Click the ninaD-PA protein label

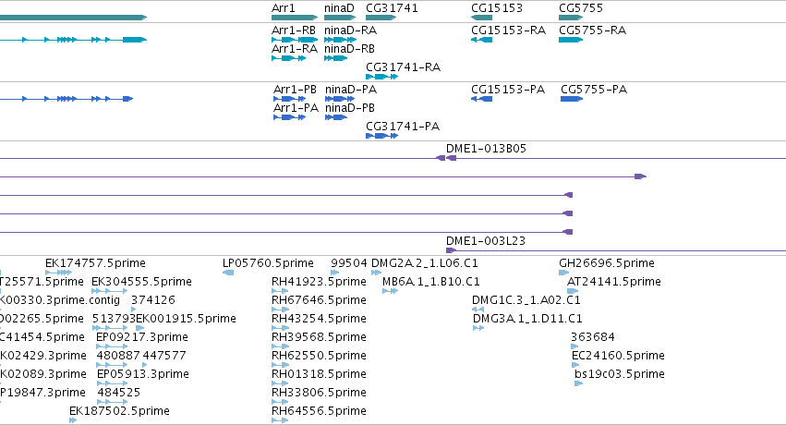(x=351, y=90)
